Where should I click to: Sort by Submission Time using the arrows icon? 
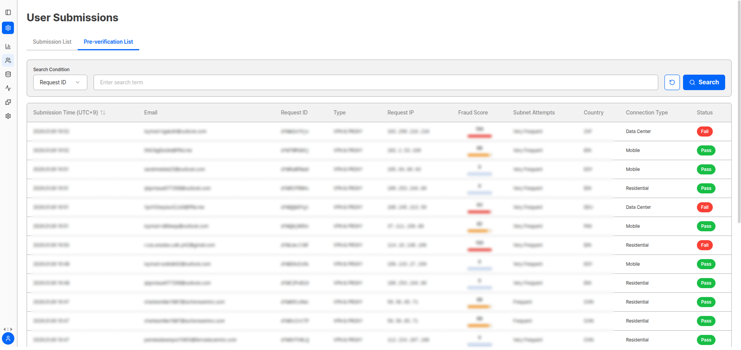point(103,113)
